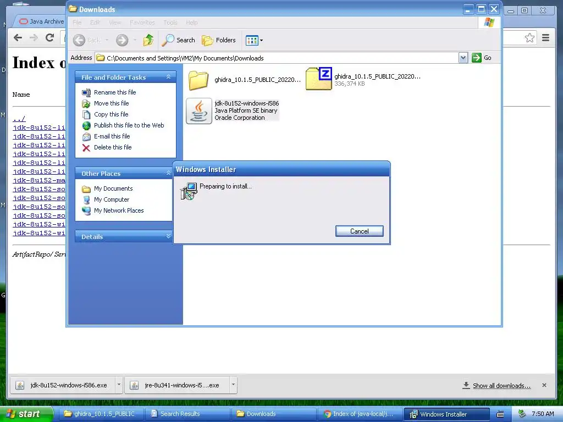
Task: Select the jdk-8u152-windows-i586 Java icon
Action: [199, 111]
